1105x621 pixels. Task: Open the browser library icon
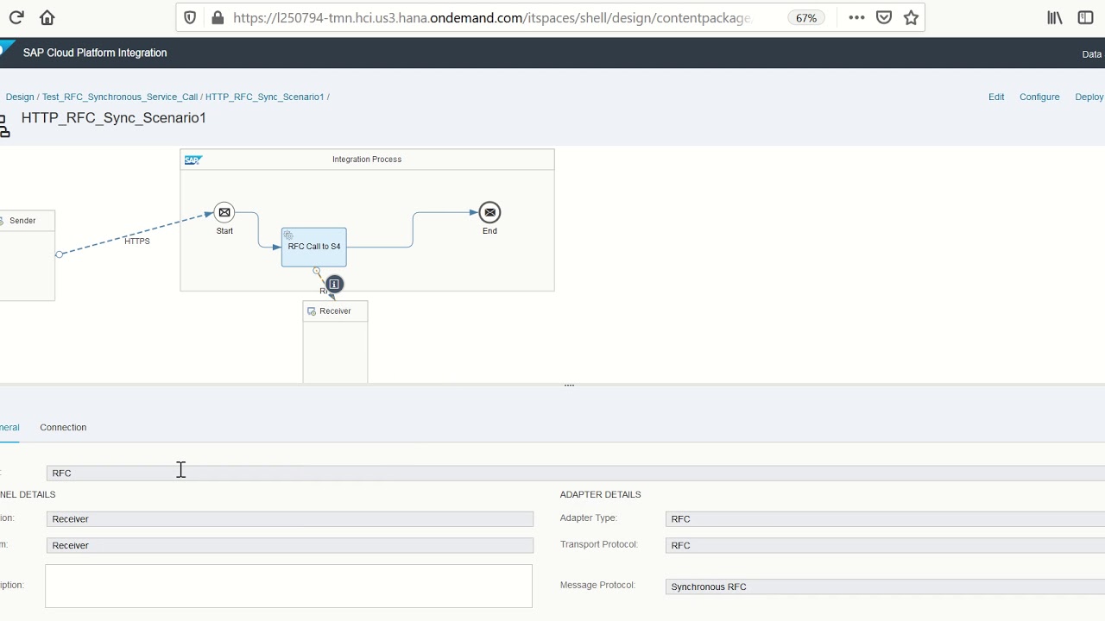(1055, 17)
